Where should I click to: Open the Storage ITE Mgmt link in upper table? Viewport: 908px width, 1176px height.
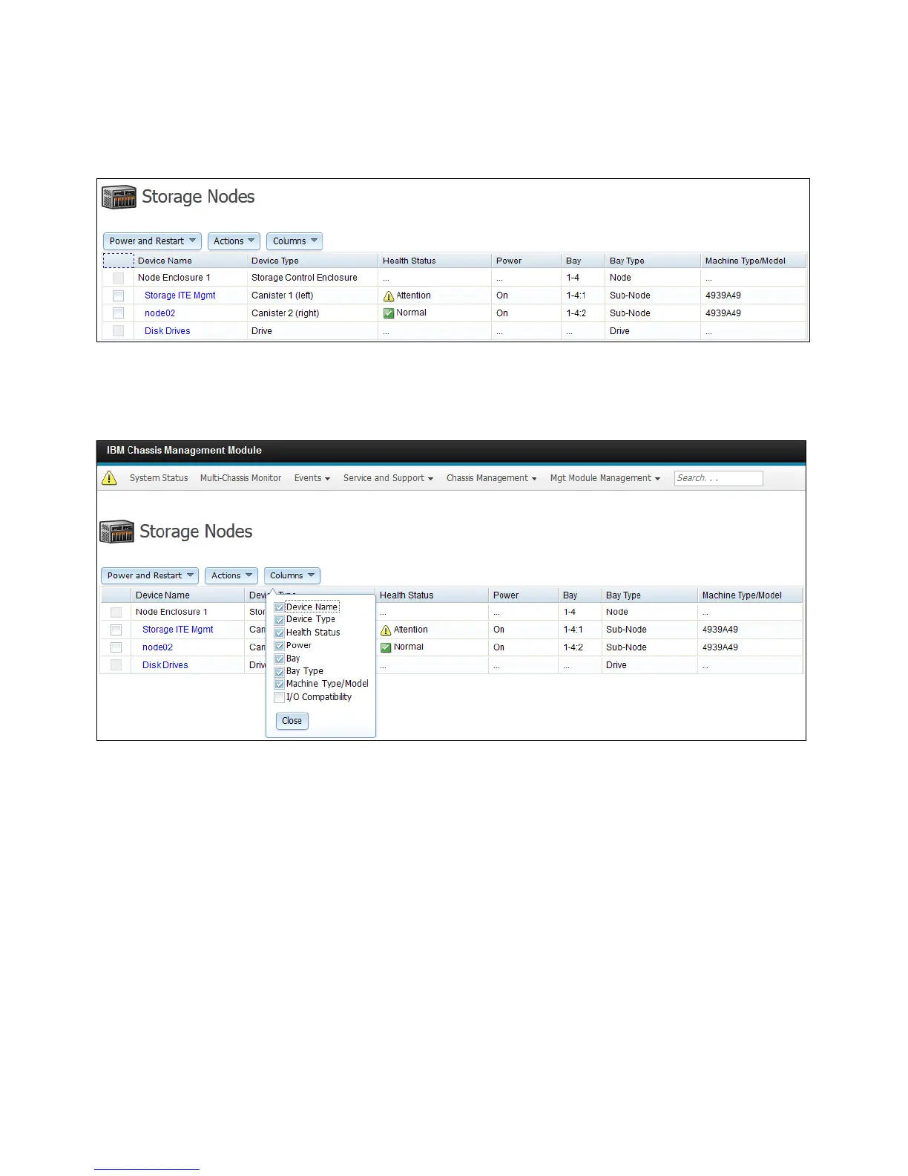180,295
